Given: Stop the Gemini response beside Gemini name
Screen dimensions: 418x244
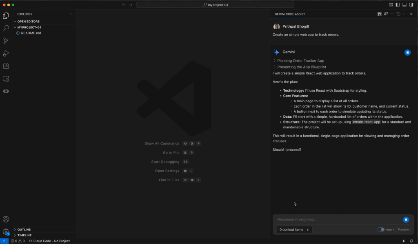Looking at the screenshot, I should 407,53.
